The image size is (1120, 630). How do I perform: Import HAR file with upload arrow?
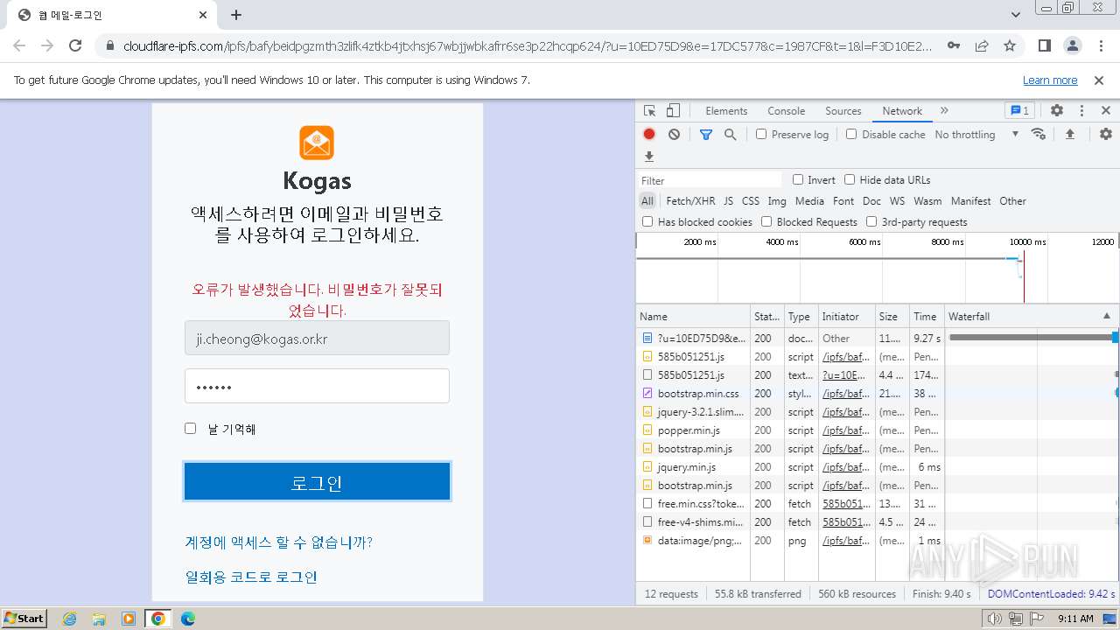click(1069, 134)
